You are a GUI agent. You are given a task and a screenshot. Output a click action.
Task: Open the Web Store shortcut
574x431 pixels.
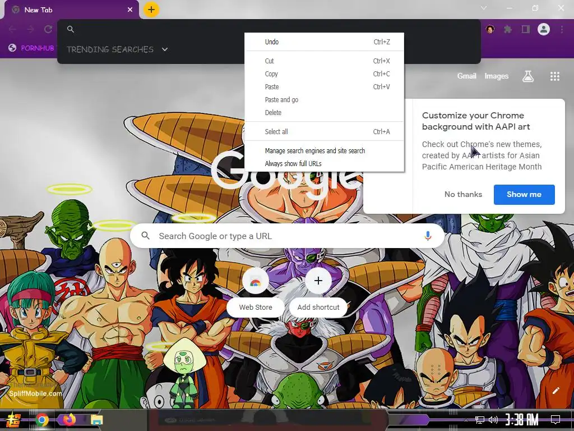click(x=256, y=293)
